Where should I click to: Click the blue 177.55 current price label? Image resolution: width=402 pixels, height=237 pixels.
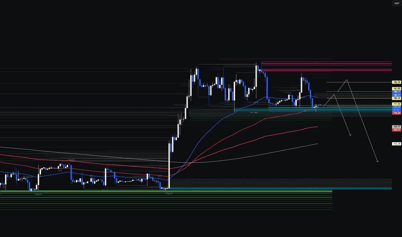tap(397, 107)
